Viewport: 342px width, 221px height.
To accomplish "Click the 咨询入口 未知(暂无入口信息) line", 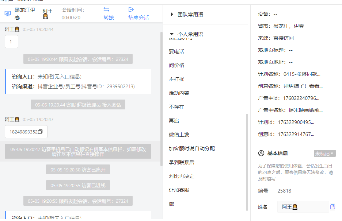I will (47, 77).
